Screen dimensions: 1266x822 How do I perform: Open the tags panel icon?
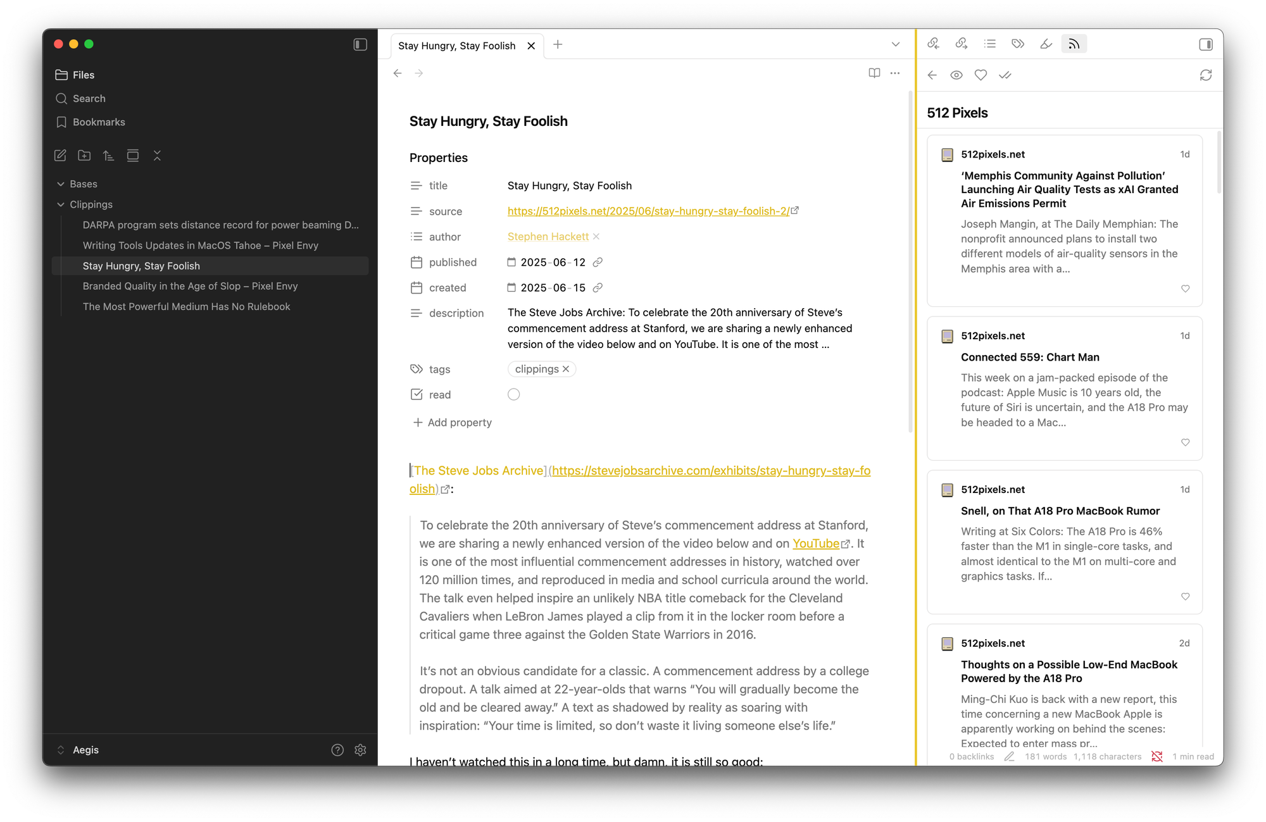pyautogui.click(x=1018, y=44)
